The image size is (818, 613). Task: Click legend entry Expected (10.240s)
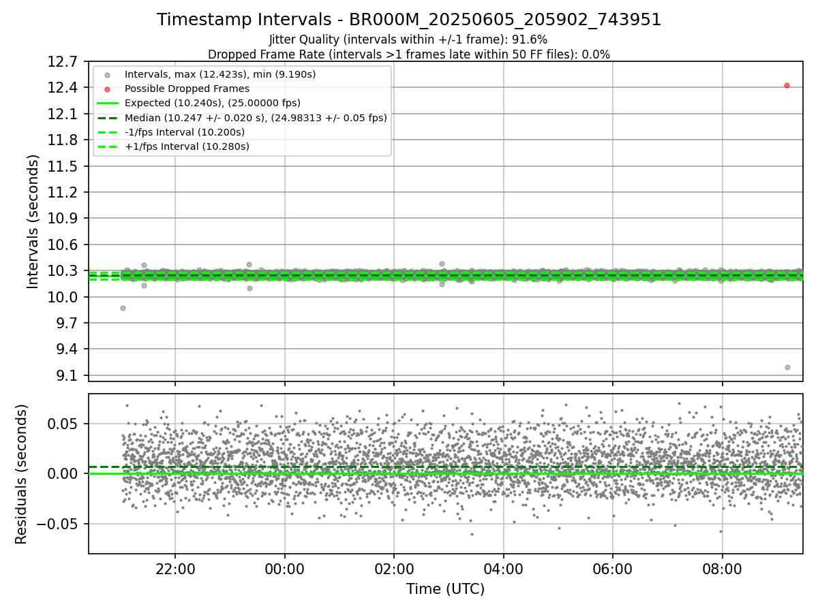click(212, 103)
